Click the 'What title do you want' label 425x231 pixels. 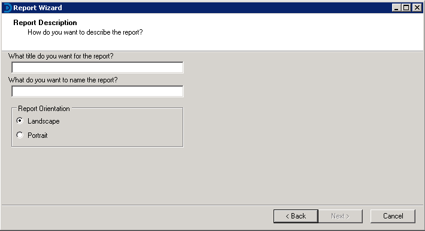60,56
